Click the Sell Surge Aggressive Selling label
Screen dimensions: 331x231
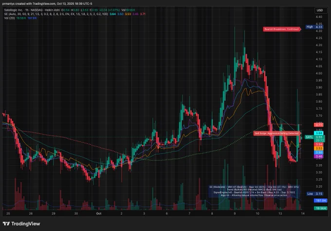point(277,133)
